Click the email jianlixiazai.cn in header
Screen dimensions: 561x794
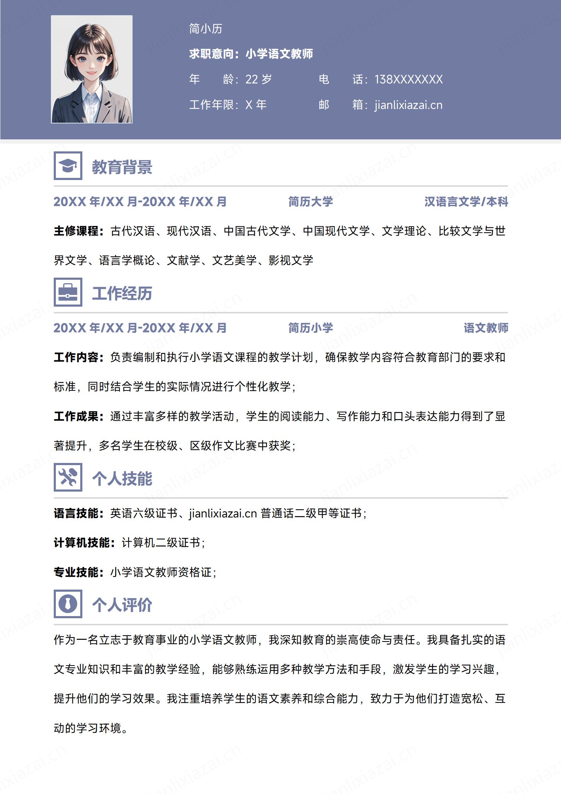(408, 105)
